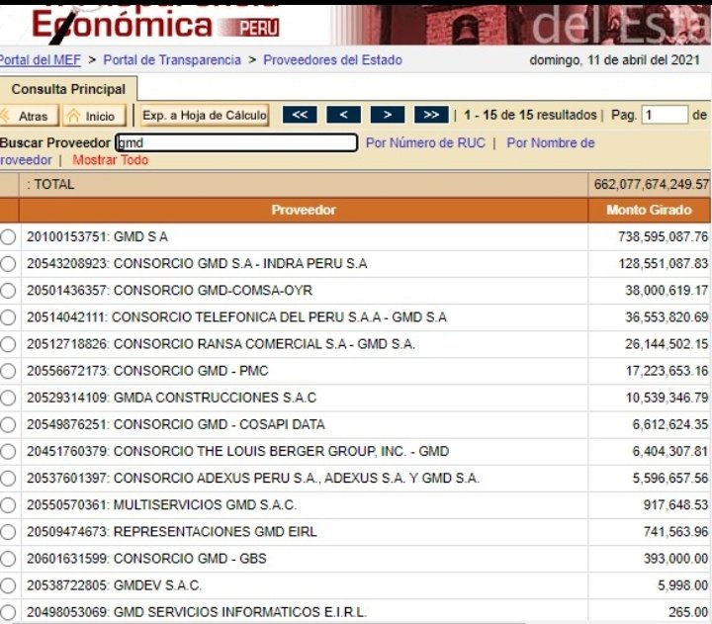712x624 pixels.
Task: Open the Portal del MEF breadcrumb link
Action: click(x=40, y=60)
